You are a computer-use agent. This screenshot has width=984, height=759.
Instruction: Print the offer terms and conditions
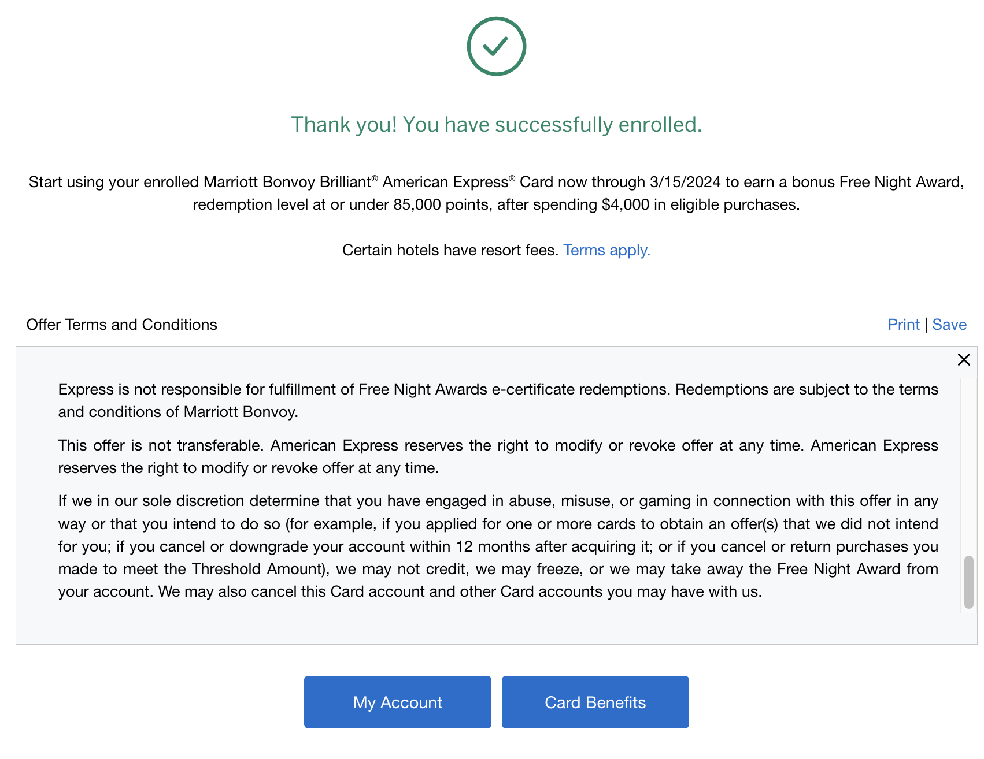point(903,325)
